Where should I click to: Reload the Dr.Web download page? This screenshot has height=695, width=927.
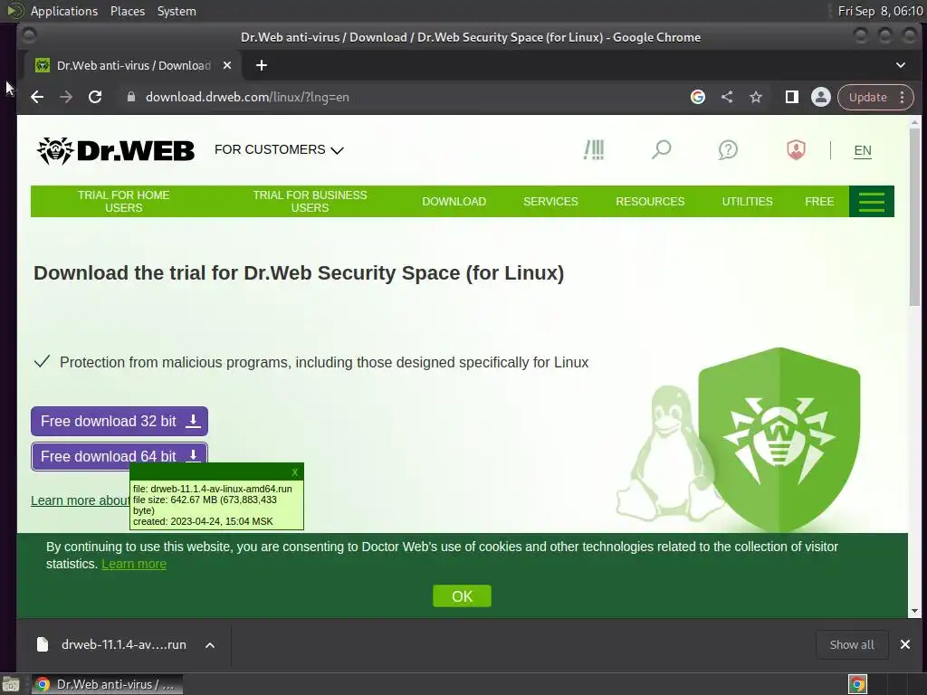tap(95, 97)
